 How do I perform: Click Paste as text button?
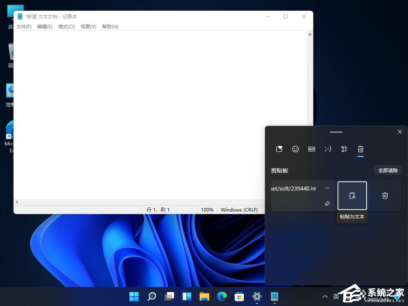click(x=352, y=196)
